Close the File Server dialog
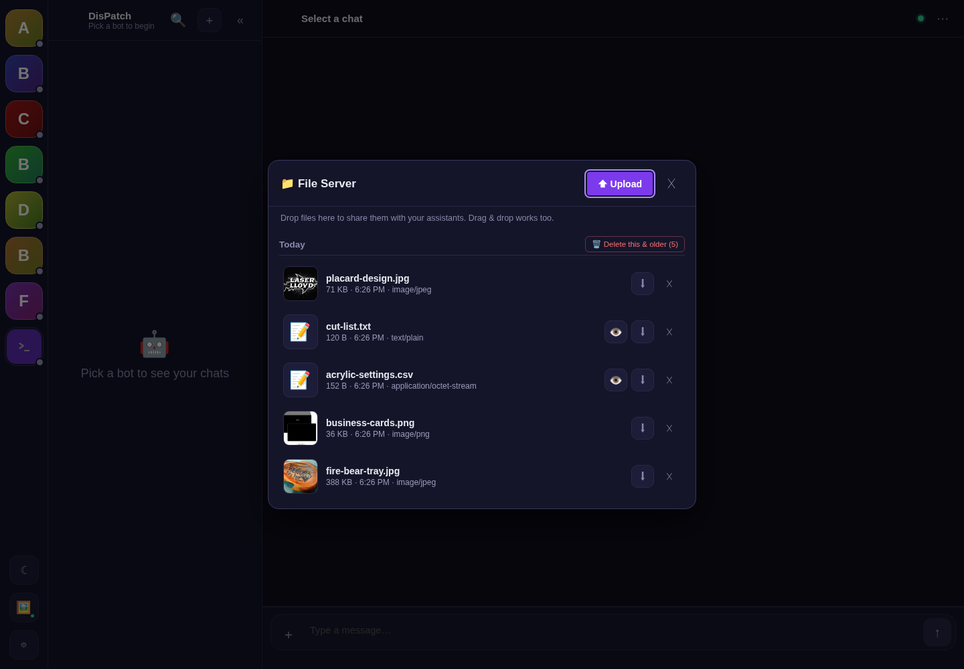 671,184
